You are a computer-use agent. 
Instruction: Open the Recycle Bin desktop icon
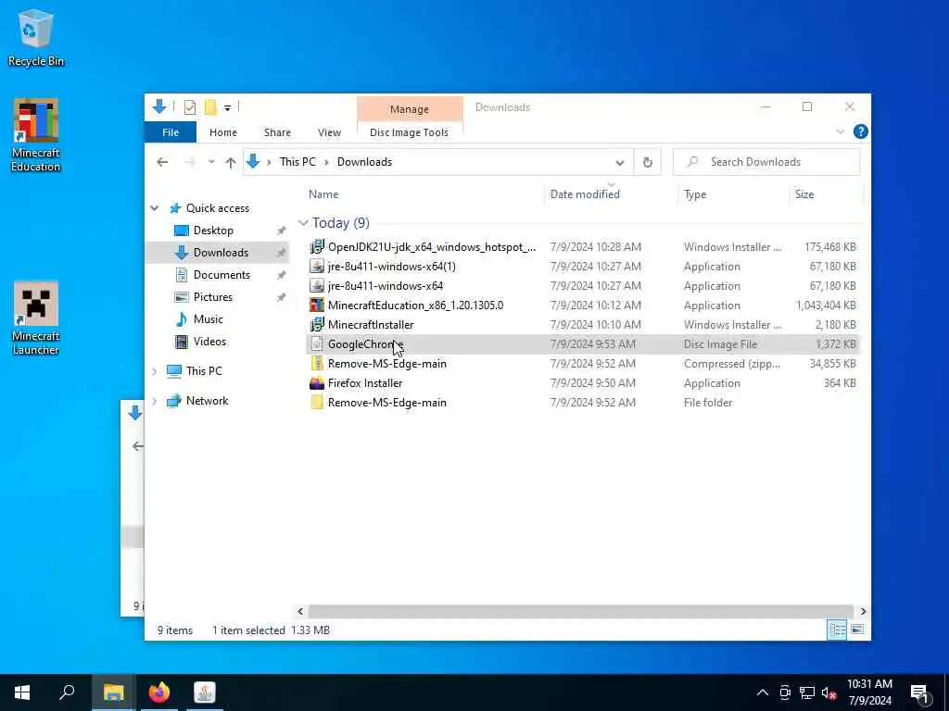[36, 37]
